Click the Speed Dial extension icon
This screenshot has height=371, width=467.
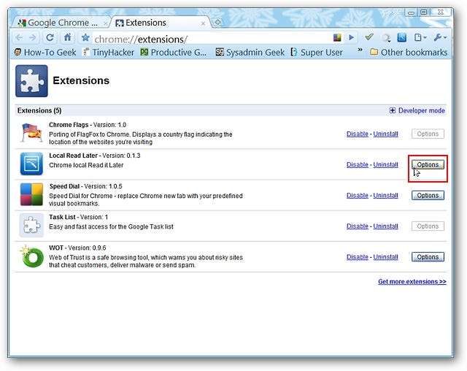point(31,194)
